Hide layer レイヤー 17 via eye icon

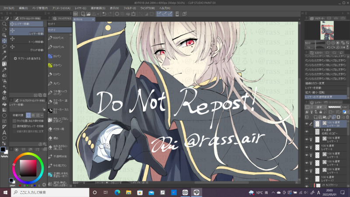tap(307, 179)
